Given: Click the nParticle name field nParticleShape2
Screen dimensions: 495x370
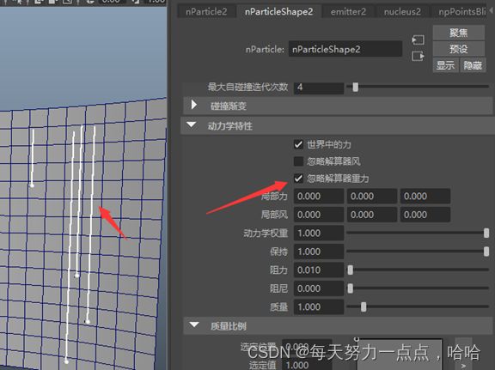Looking at the screenshot, I should point(345,49).
